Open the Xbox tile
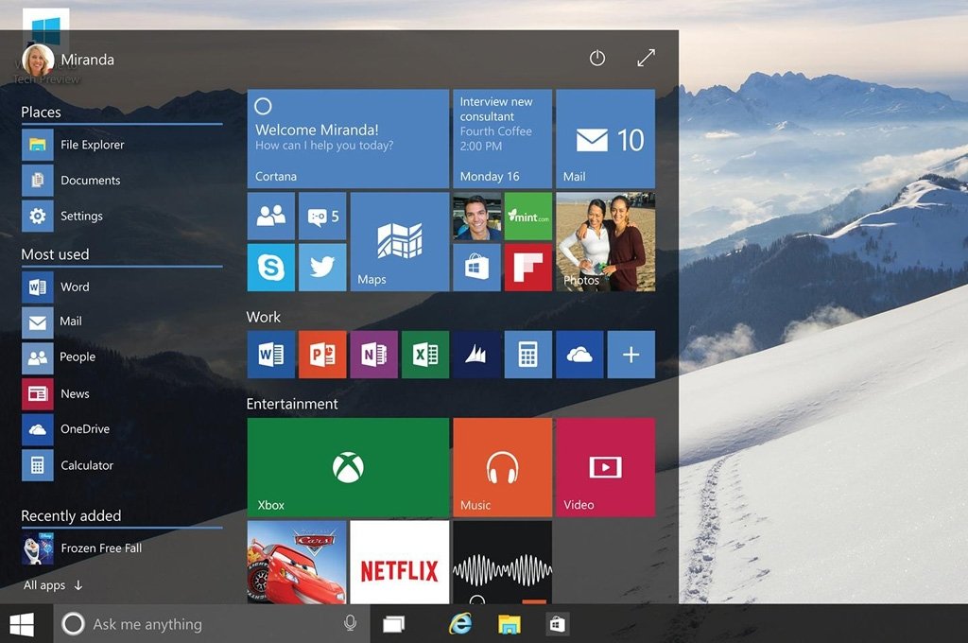 [x=348, y=467]
